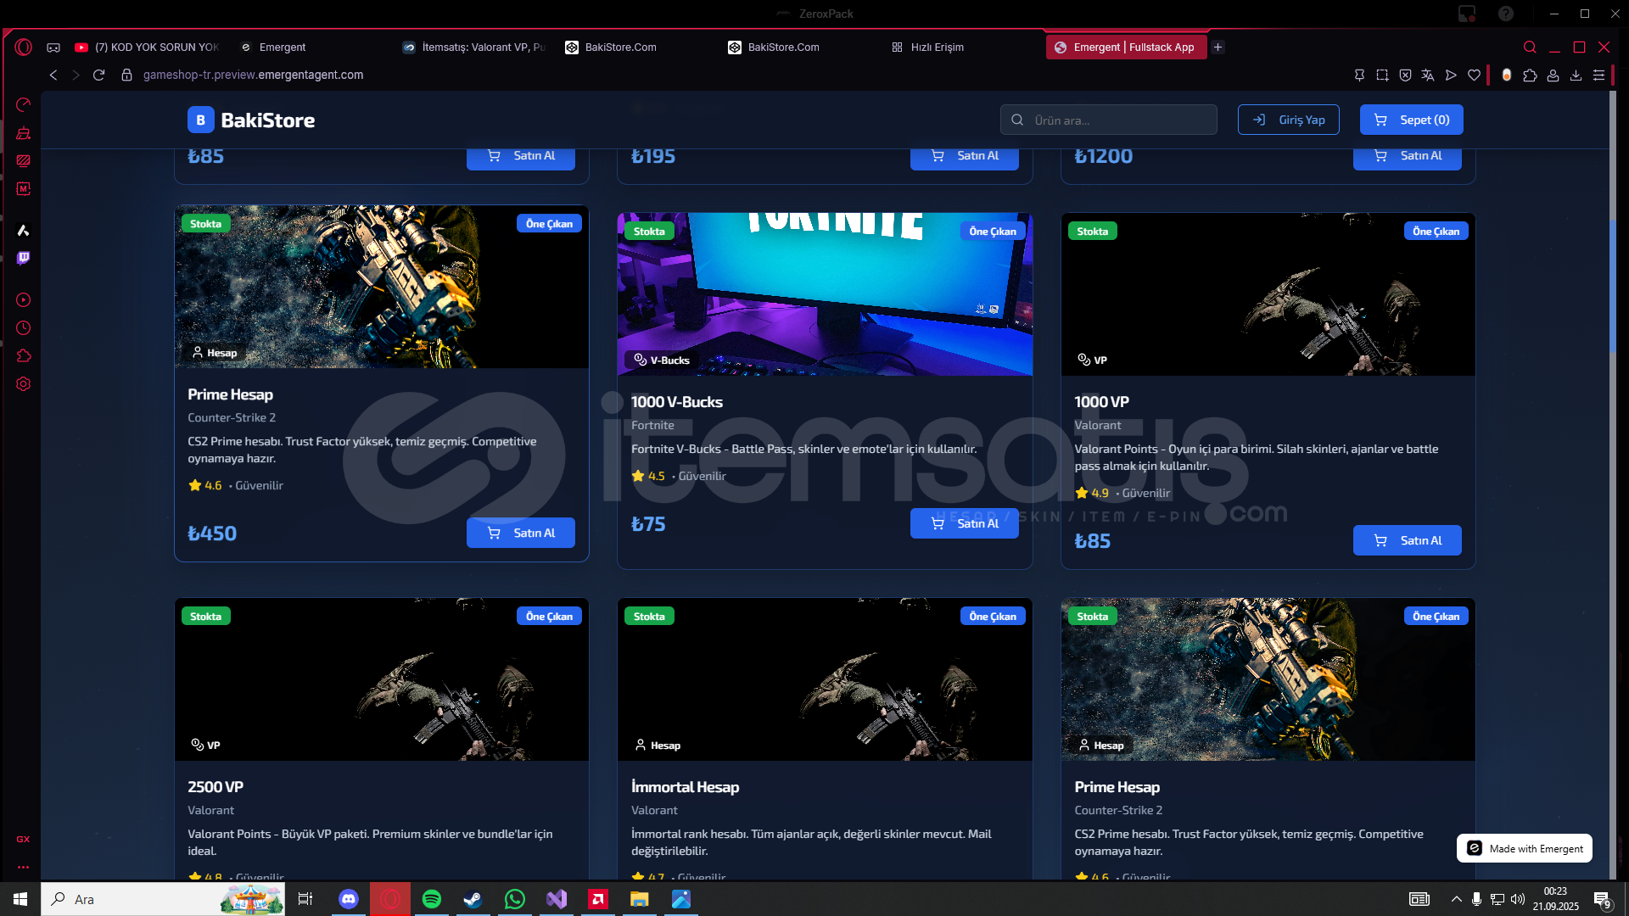Open browser Settings gear in sidebar
Viewport: 1629px width, 916px height.
pyautogui.click(x=24, y=383)
